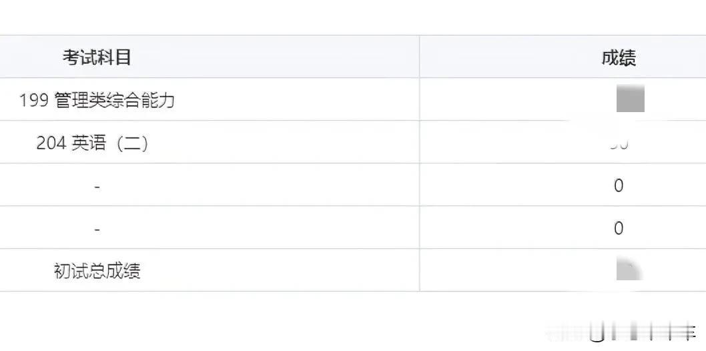Viewport: 706px width, 351px height.
Task: Click the first 0 score value
Action: [619, 186]
